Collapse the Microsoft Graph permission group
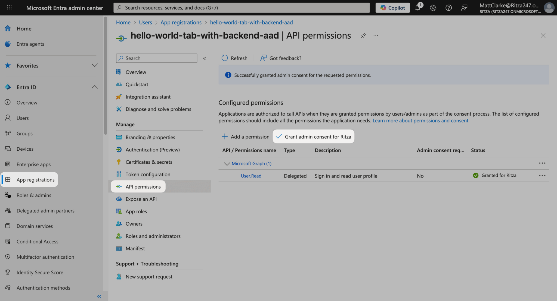Screen dimensions: 557x301 227,164
